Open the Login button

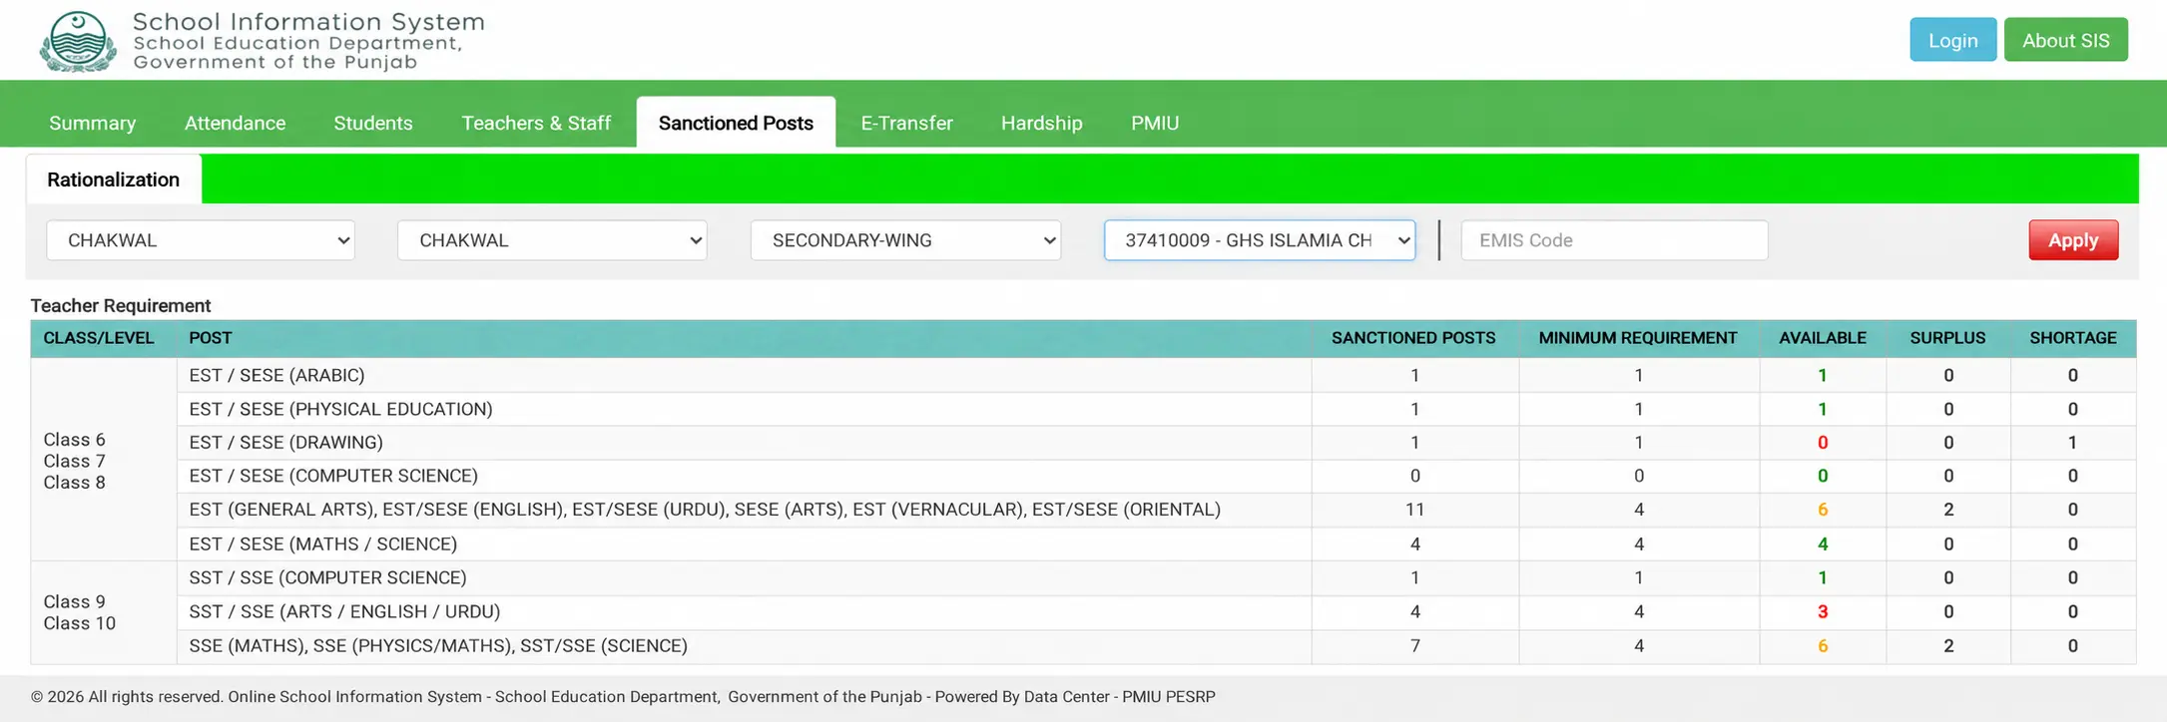click(x=1952, y=40)
